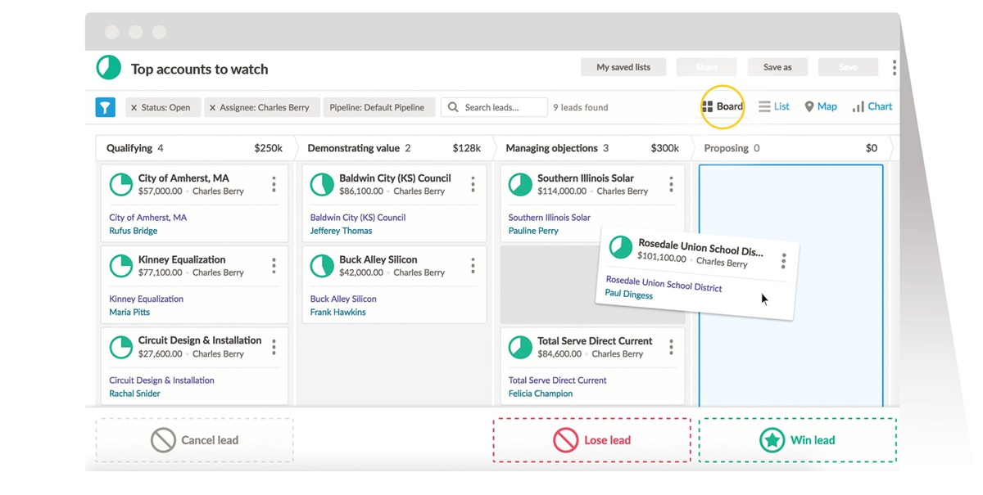Click the blue filter funnel icon
The height and width of the screenshot is (495, 983).
tap(105, 107)
